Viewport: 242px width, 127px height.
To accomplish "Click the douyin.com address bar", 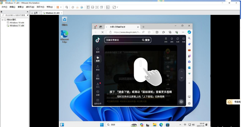I will pyautogui.click(x=127, y=32).
